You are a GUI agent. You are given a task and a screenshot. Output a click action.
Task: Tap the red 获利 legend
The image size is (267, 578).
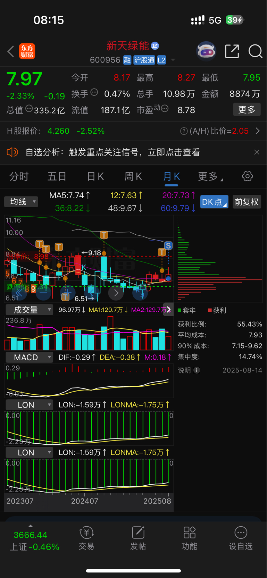pyautogui.click(x=217, y=310)
